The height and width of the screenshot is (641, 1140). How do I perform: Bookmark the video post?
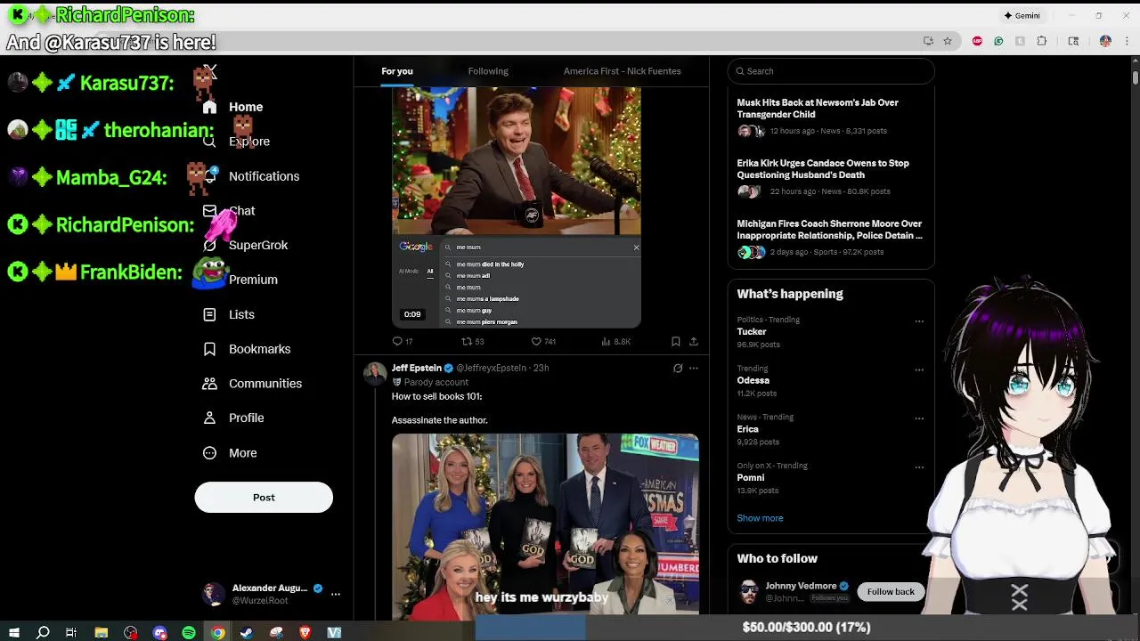point(676,341)
